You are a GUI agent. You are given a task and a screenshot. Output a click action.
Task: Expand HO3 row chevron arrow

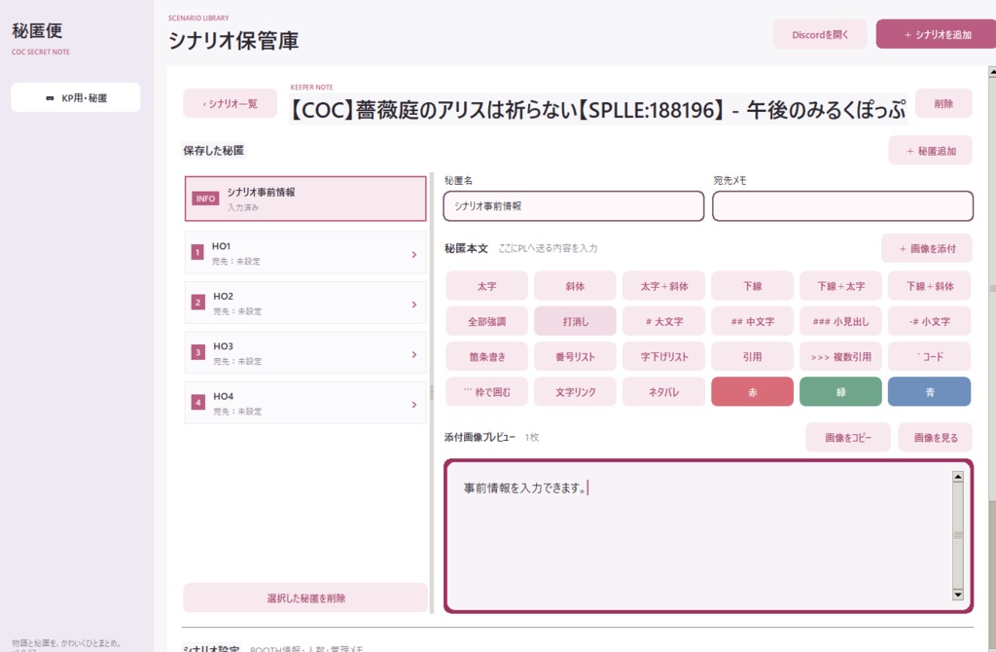[x=414, y=354]
